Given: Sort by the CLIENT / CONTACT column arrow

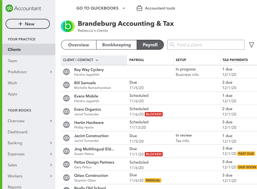Looking at the screenshot, I should [x=97, y=60].
